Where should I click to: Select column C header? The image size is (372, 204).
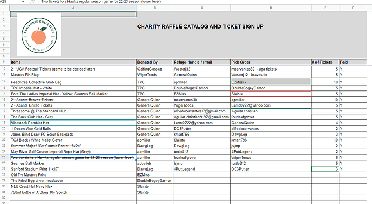(202, 8)
